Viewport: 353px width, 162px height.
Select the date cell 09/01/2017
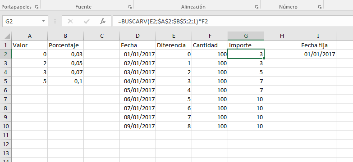click(138, 126)
